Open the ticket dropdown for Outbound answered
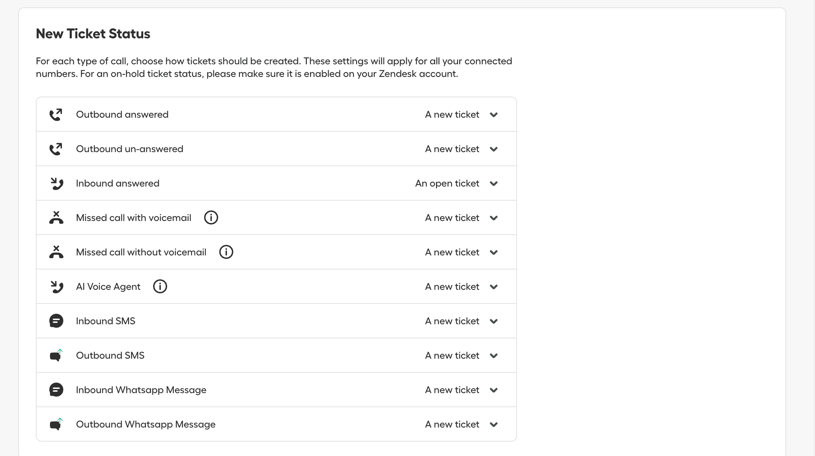The image size is (815, 456). point(494,115)
